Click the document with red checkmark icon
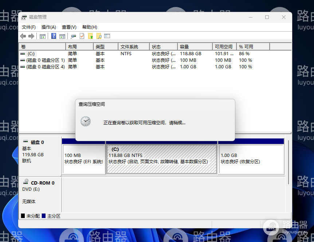Screen dimensions: 314x242 coord(82,36)
